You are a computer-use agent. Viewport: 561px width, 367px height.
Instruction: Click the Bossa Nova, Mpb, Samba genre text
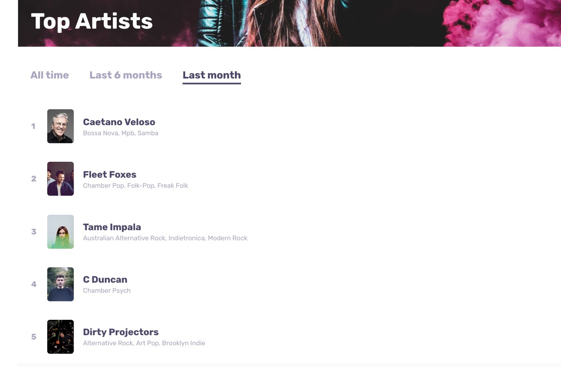[120, 133]
